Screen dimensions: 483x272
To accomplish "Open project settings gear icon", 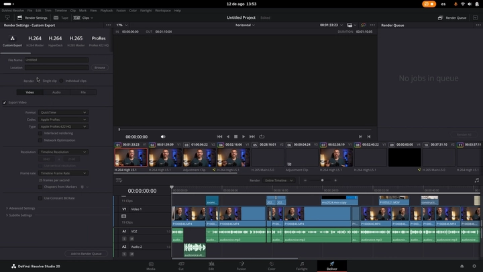I will click(x=474, y=266).
